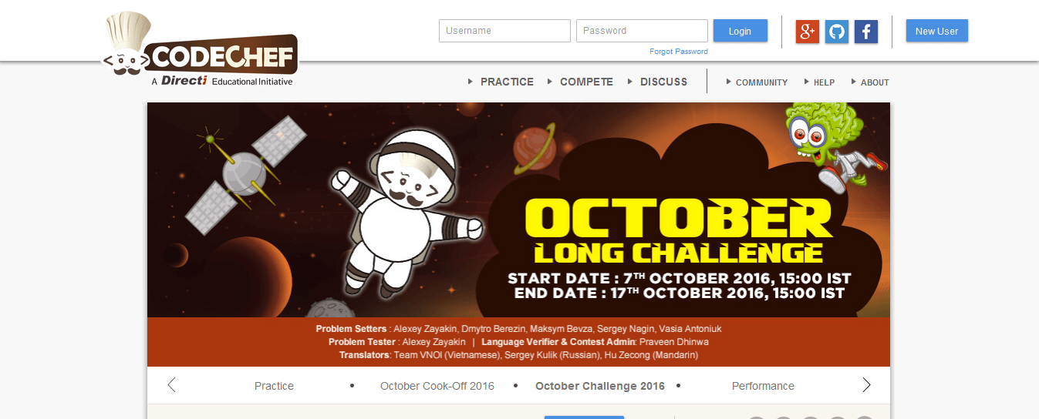Click the Problem Setters credits line
The image size is (1039, 419).
pyautogui.click(x=518, y=329)
